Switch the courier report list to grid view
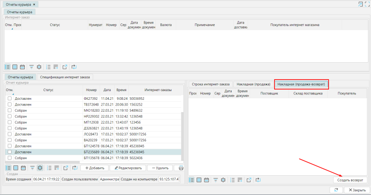Viewport: 371px width, 195px height. point(15,168)
